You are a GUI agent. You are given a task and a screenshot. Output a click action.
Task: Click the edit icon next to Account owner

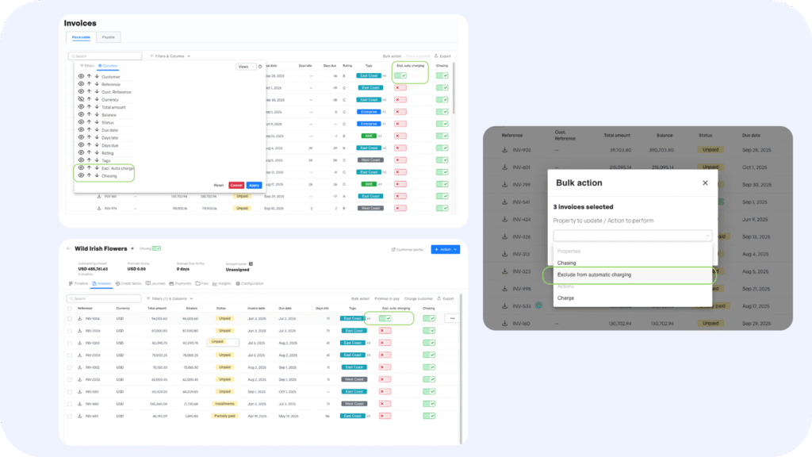[251, 263]
